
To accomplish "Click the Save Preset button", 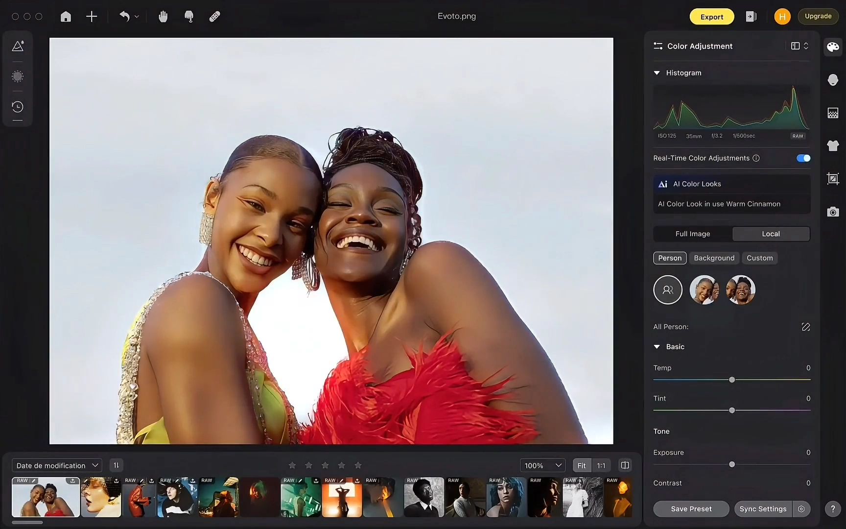I will 691,509.
